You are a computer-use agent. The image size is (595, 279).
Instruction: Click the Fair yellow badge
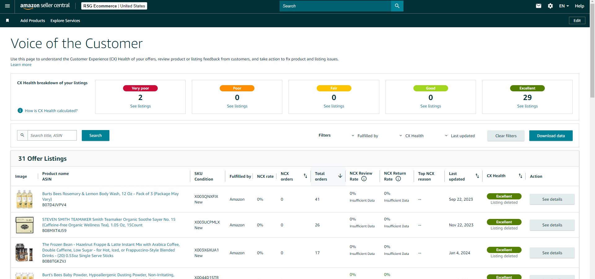pos(334,88)
